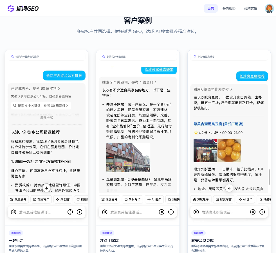Screen dimensions: 276x253
Task: Click AI 创作 in the 聚美合臭豆腐 card
Action: tap(245, 199)
